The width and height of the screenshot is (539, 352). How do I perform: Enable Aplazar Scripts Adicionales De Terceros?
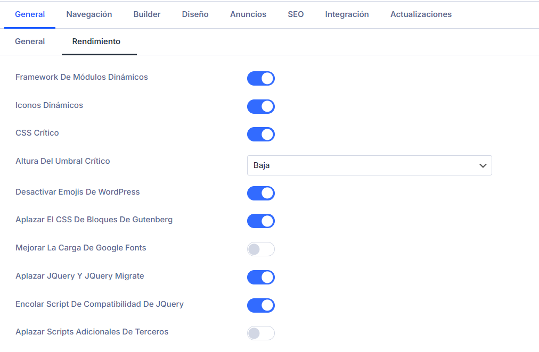point(261,333)
